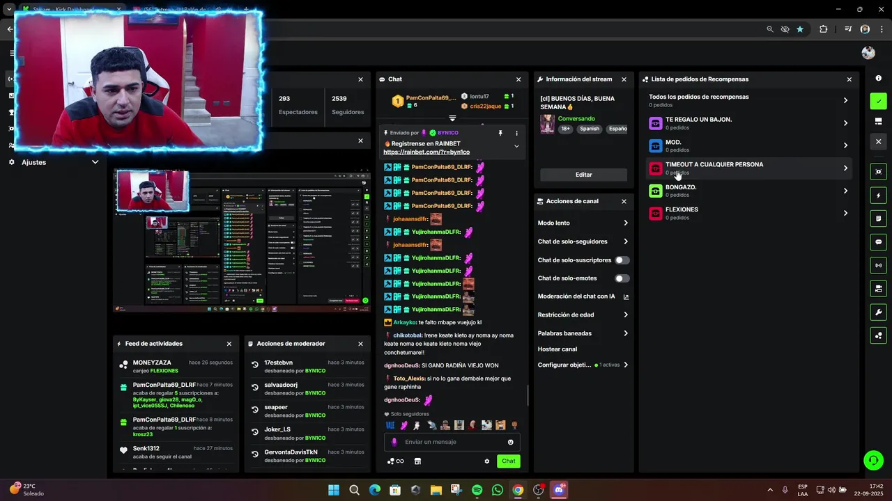
Task: Expand TIMEOUT A CUALQUIER PERSONA reward
Action: tap(748, 168)
